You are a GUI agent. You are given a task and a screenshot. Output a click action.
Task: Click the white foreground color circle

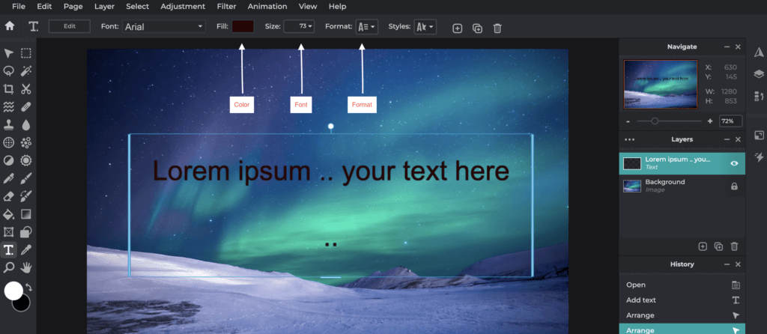click(13, 291)
